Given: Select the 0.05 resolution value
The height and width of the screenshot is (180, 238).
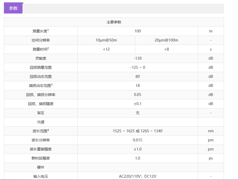Looking at the screenshot, I should click(x=138, y=95).
